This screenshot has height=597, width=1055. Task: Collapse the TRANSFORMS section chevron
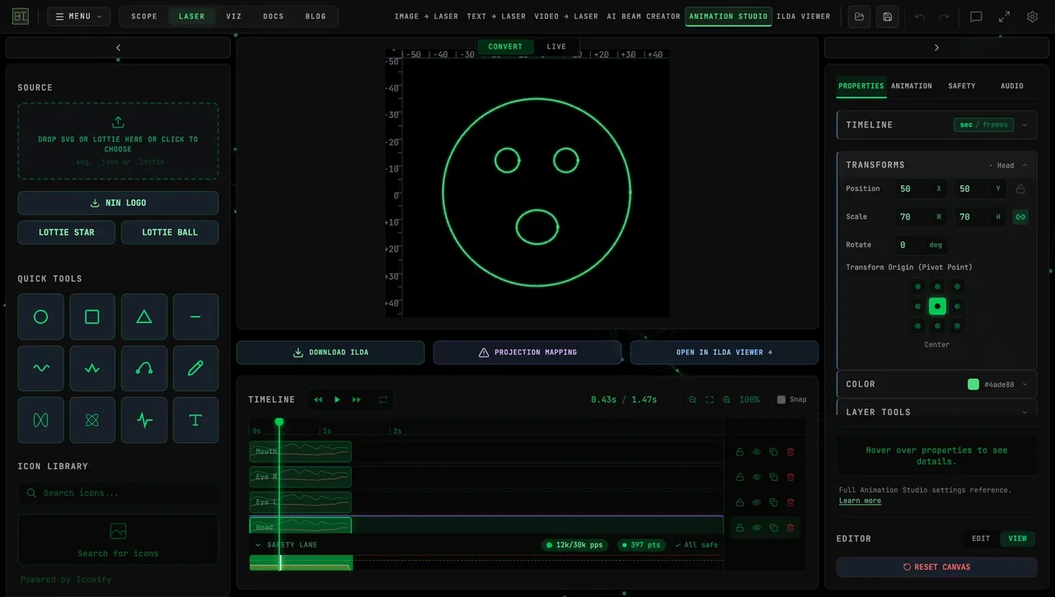1025,166
